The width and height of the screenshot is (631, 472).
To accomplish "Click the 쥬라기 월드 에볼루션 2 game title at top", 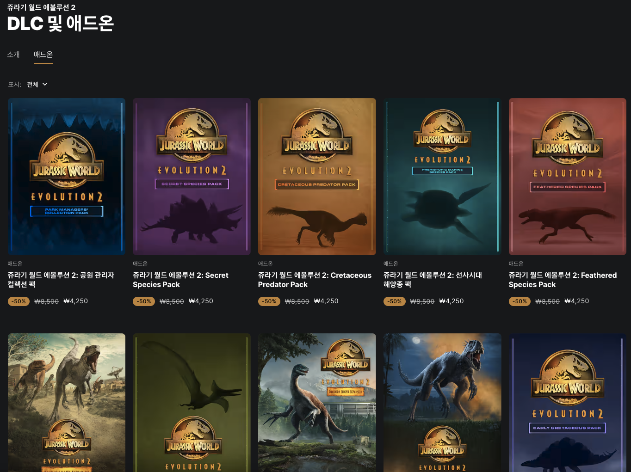I will click(x=41, y=7).
